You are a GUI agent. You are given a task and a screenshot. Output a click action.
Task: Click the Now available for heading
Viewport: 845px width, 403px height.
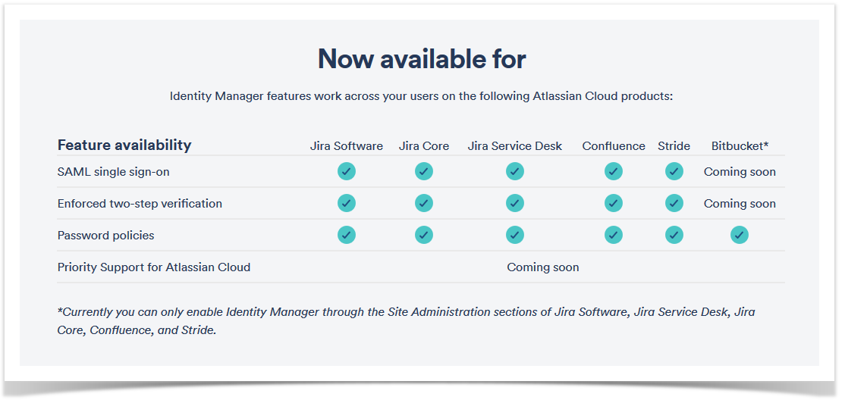[422, 58]
